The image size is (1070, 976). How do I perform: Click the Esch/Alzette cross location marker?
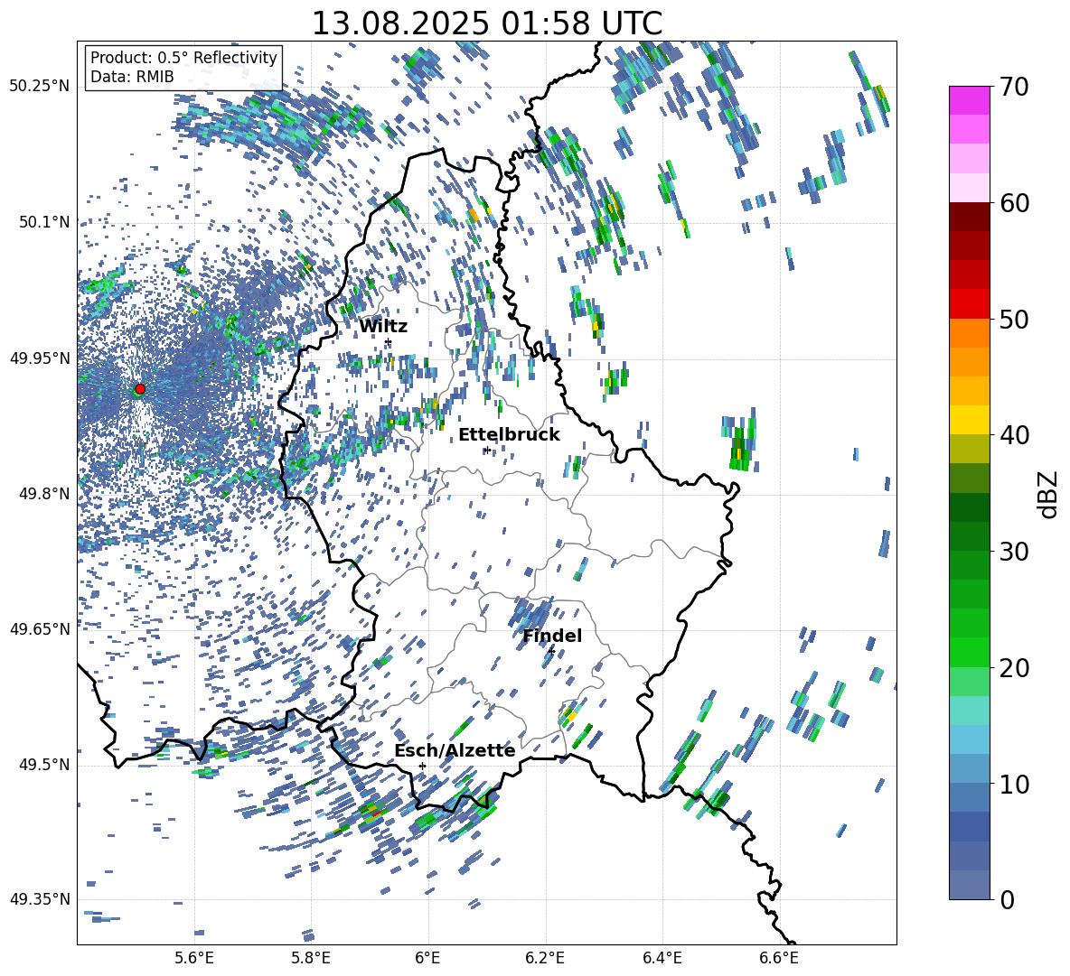tap(422, 766)
